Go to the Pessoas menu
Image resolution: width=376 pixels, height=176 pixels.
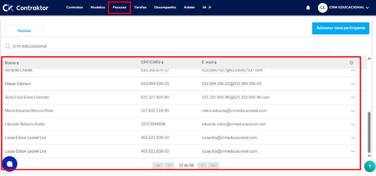[x=120, y=7]
